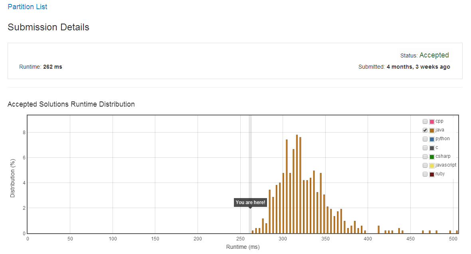Click 'Accepted Solutions Runtime Distribution' heading
The height and width of the screenshot is (254, 471).
(x=71, y=104)
